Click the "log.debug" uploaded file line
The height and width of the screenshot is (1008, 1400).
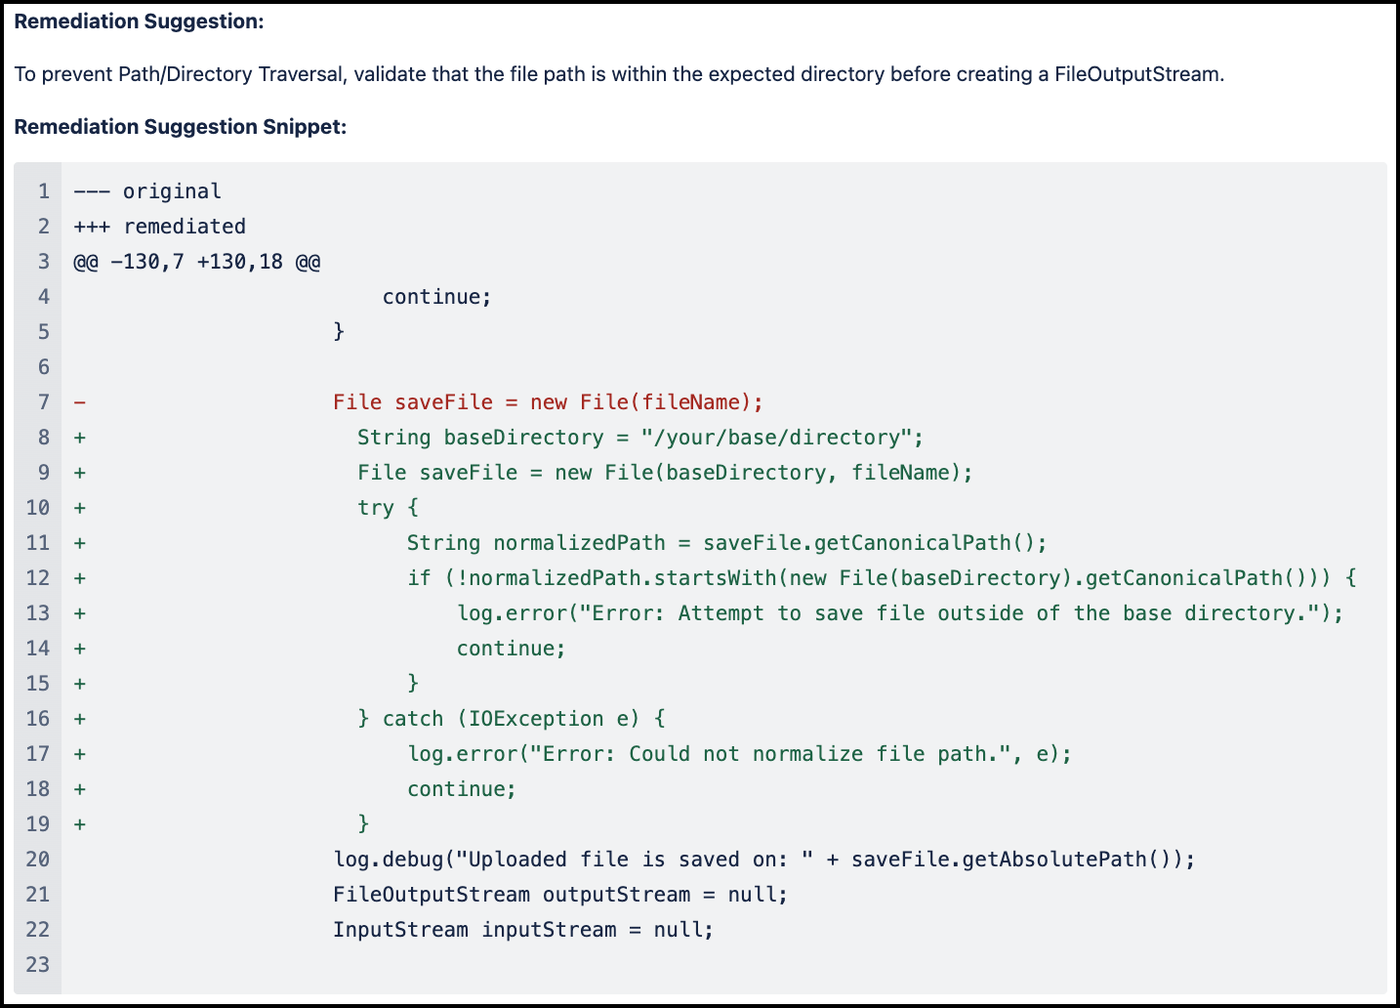(763, 860)
